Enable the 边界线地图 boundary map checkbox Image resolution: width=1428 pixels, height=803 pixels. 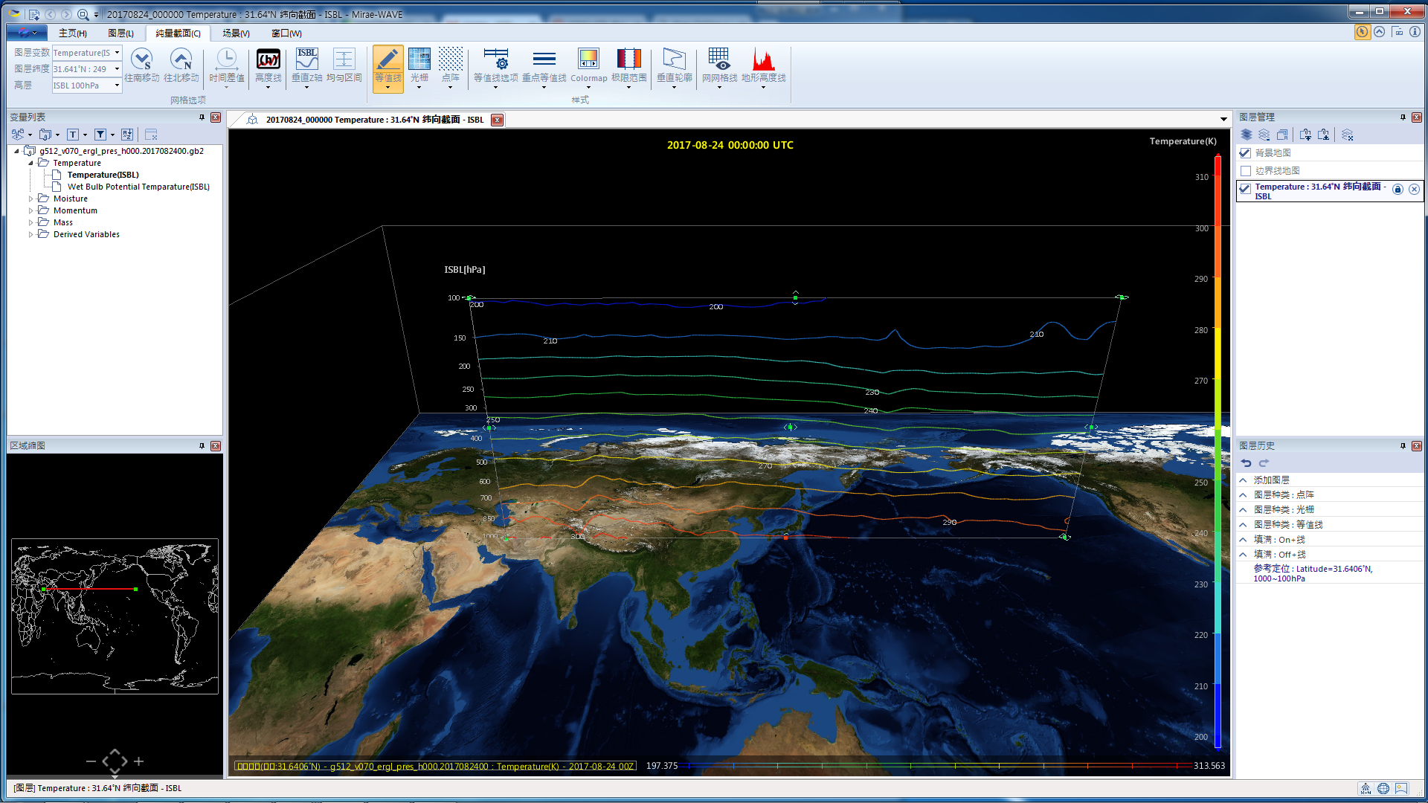click(1245, 171)
